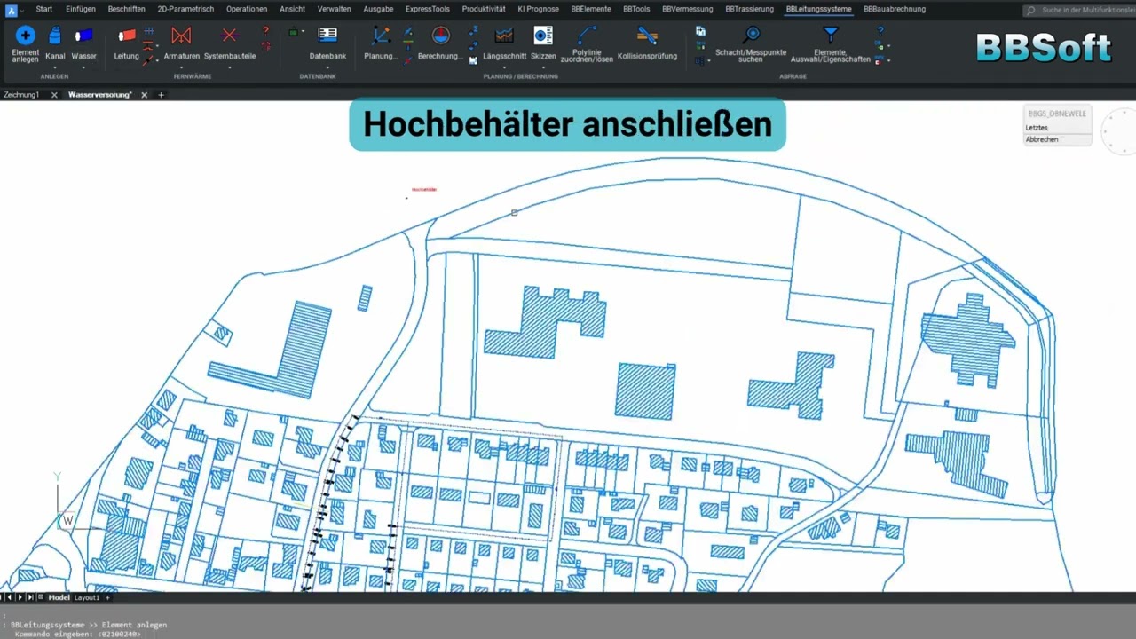The width and height of the screenshot is (1136, 639).
Task: Open the BBTrassierung tab
Action: (x=750, y=10)
